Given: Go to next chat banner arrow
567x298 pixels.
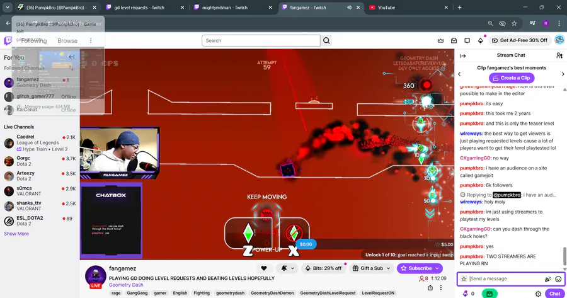Looking at the screenshot, I should tap(563, 74).
